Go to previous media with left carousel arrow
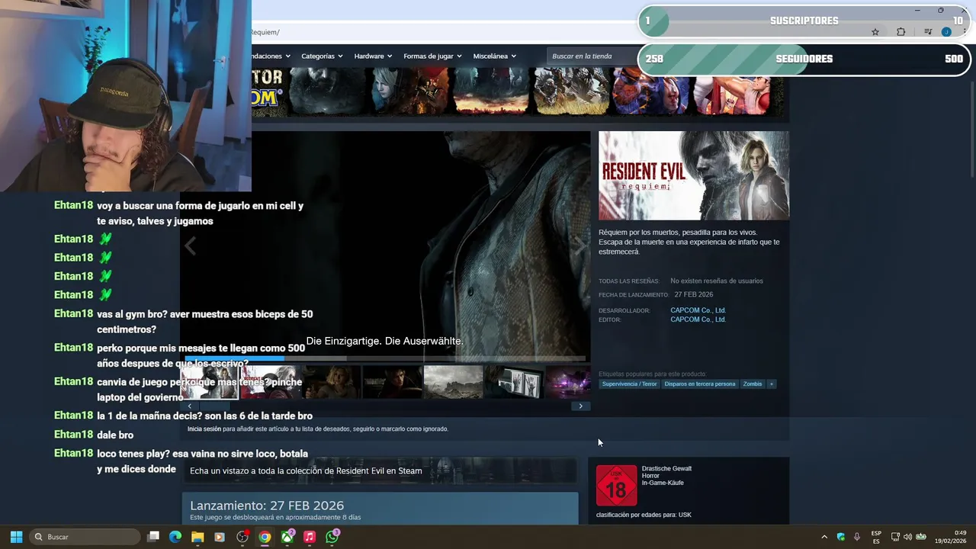Viewport: 976px width, 549px height. coord(190,246)
